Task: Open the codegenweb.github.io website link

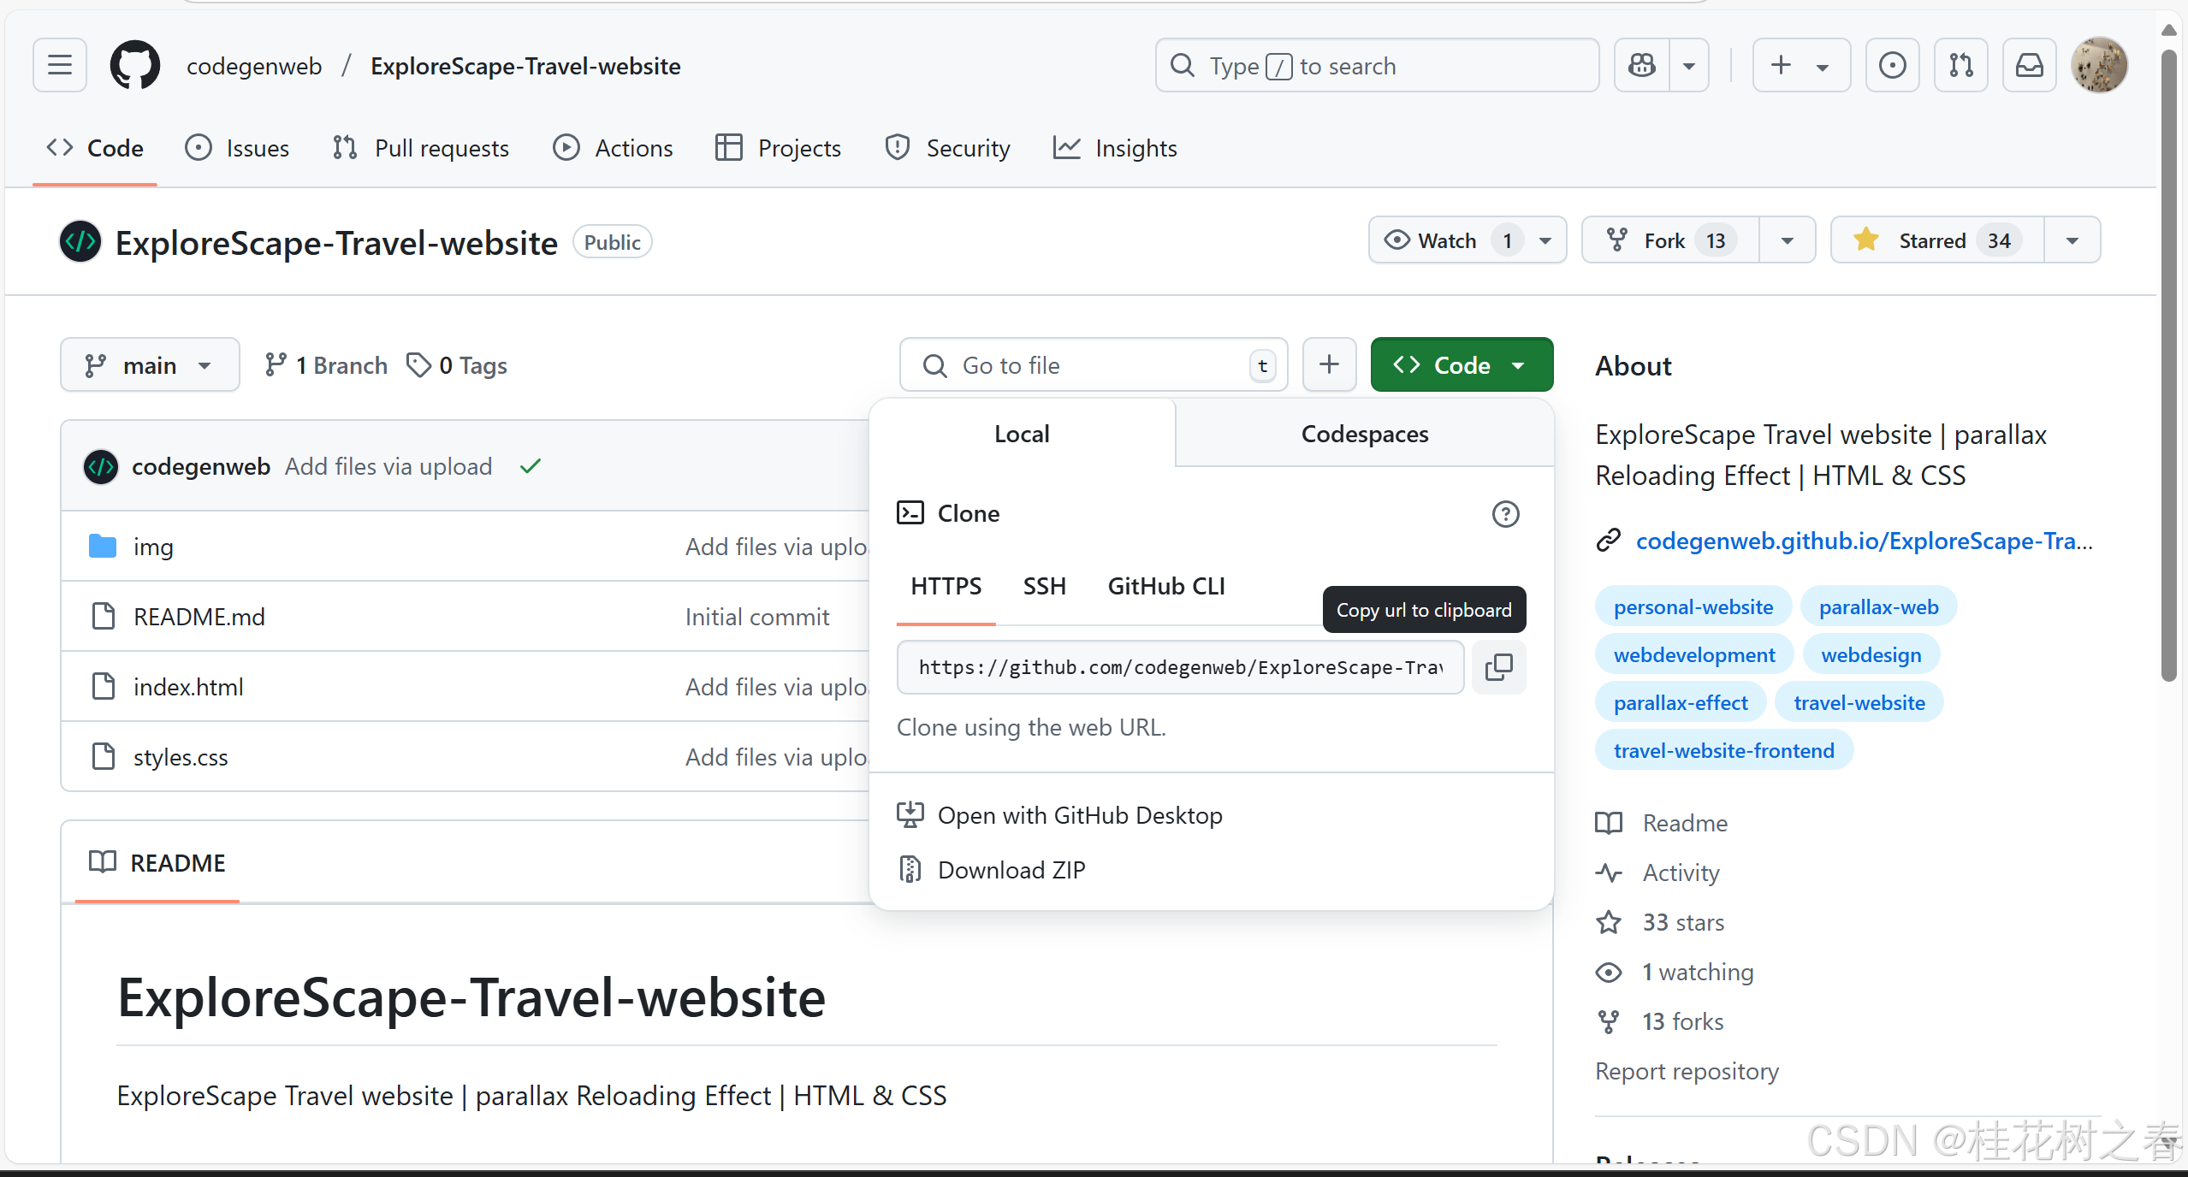Action: pyautogui.click(x=1864, y=541)
